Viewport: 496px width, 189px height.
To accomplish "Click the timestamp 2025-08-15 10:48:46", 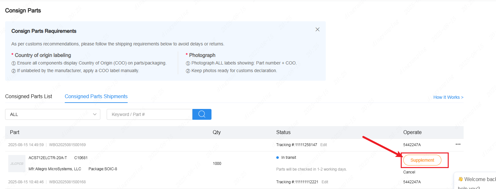I will (x=26, y=182).
